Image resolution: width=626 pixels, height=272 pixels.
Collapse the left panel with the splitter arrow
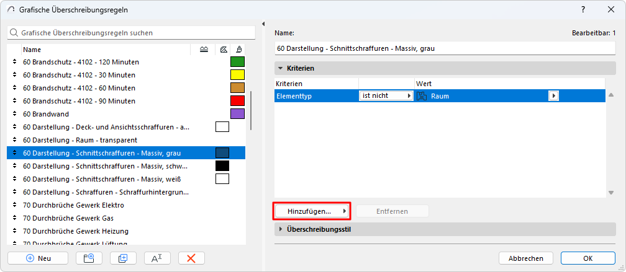point(263,24)
